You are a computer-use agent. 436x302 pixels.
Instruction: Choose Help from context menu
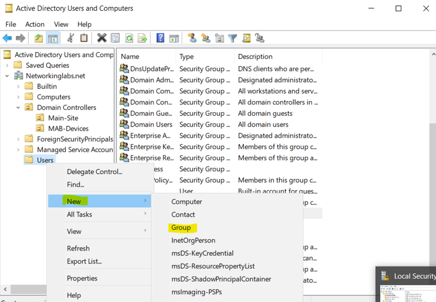click(x=99, y=295)
